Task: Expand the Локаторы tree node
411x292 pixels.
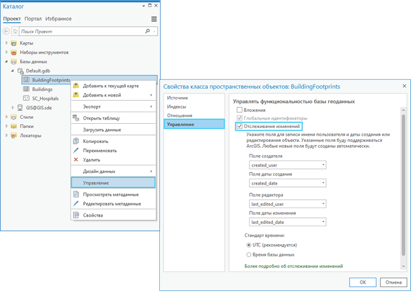Action: (7, 135)
